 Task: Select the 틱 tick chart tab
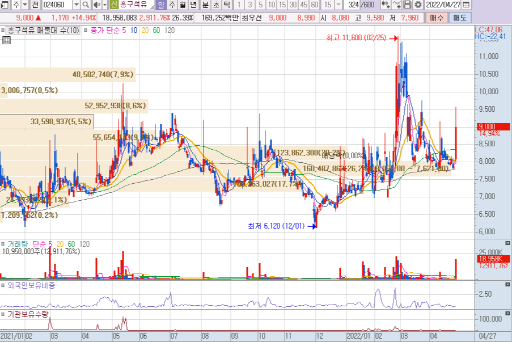pos(227,5)
